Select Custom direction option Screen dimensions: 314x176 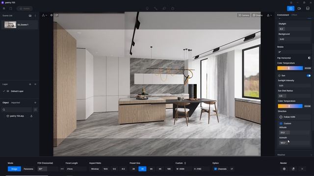point(286,124)
